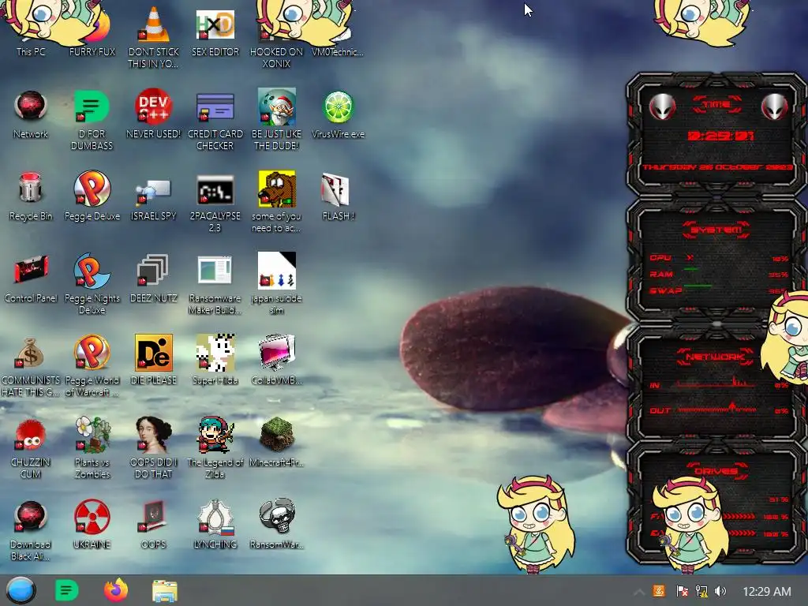Open the network status tray icon

point(701,591)
